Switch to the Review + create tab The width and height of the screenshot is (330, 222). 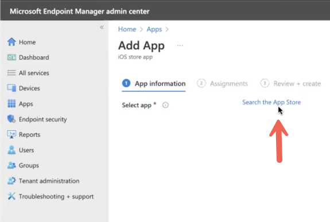tap(290, 84)
